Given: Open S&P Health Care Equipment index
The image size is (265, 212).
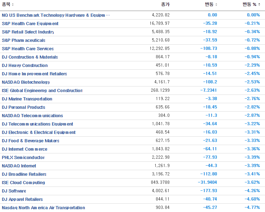Looking at the screenshot, I should [30, 23].
